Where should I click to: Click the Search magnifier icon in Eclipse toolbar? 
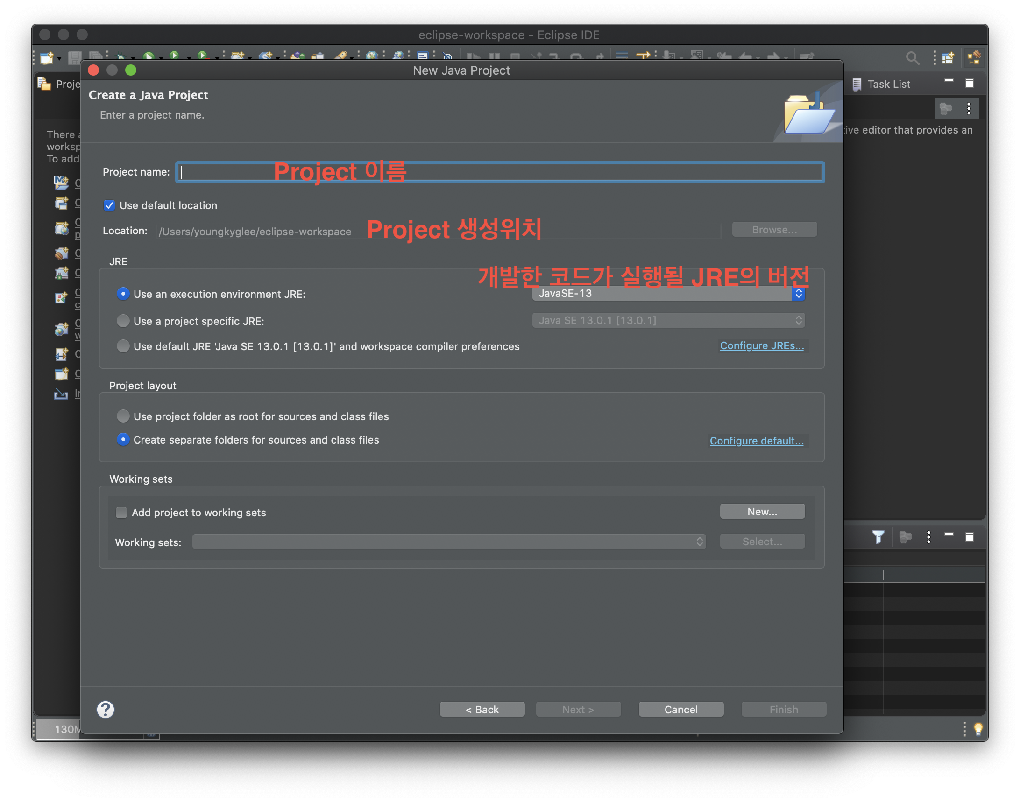[912, 58]
